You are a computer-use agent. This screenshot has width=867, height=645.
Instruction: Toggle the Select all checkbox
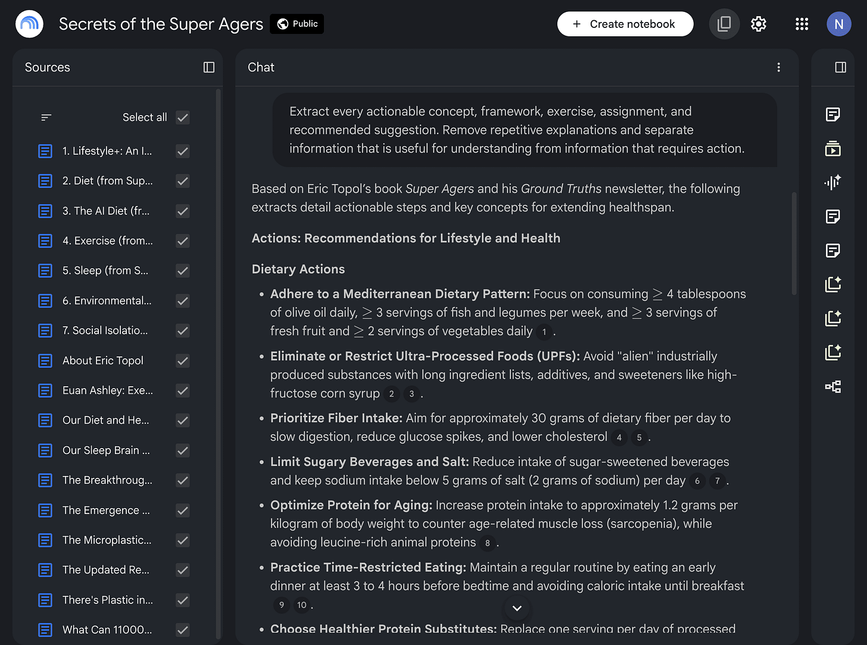click(x=183, y=117)
